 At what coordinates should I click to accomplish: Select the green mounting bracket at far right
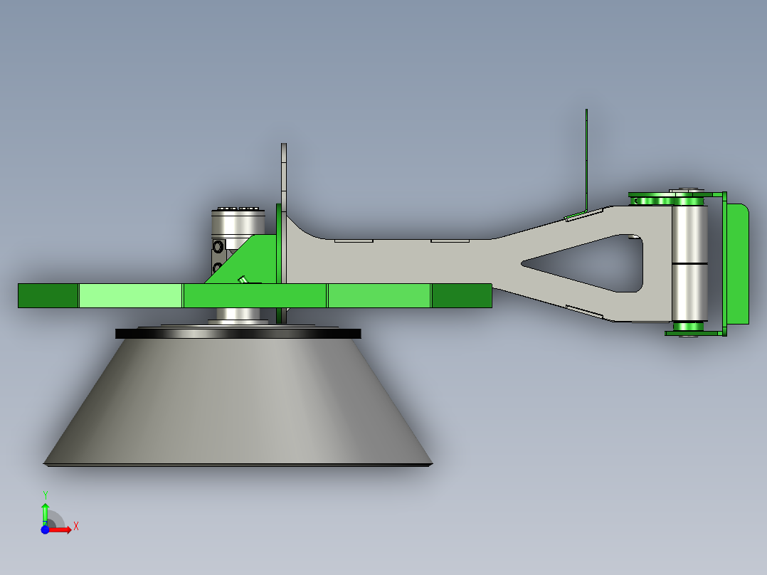click(737, 264)
